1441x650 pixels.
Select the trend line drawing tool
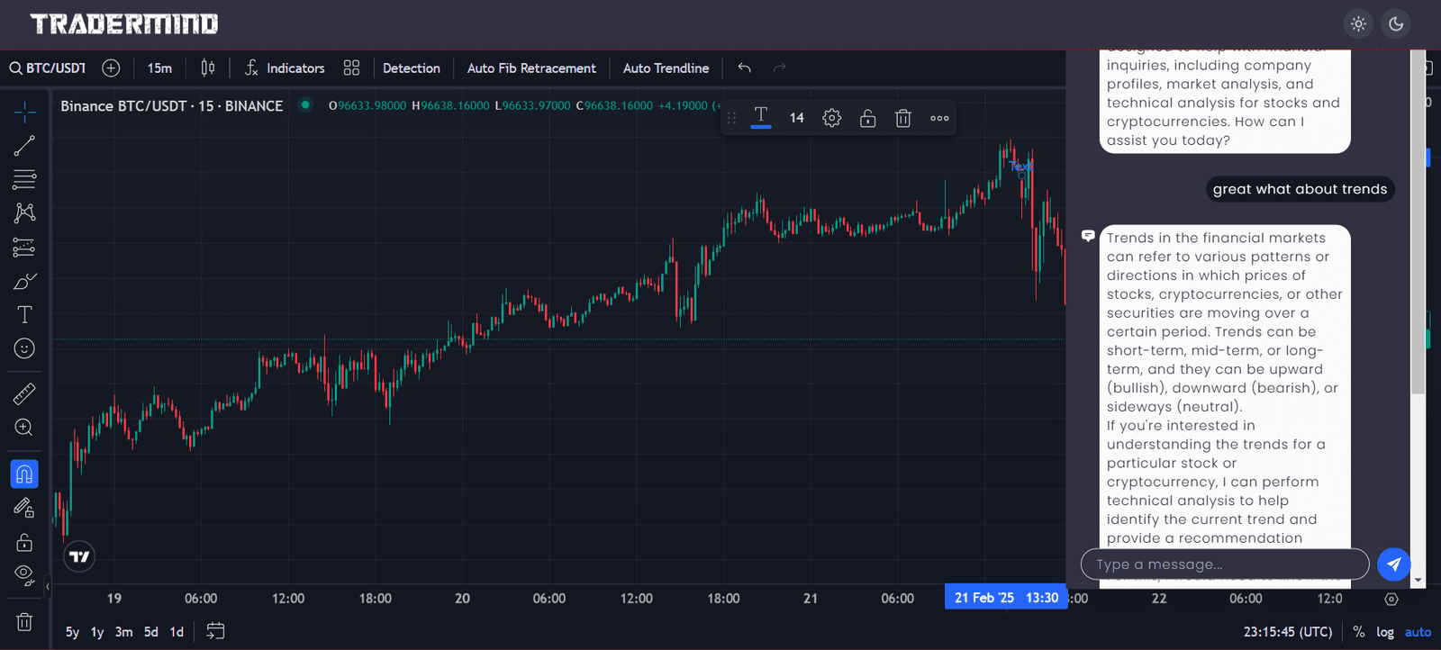(x=24, y=146)
